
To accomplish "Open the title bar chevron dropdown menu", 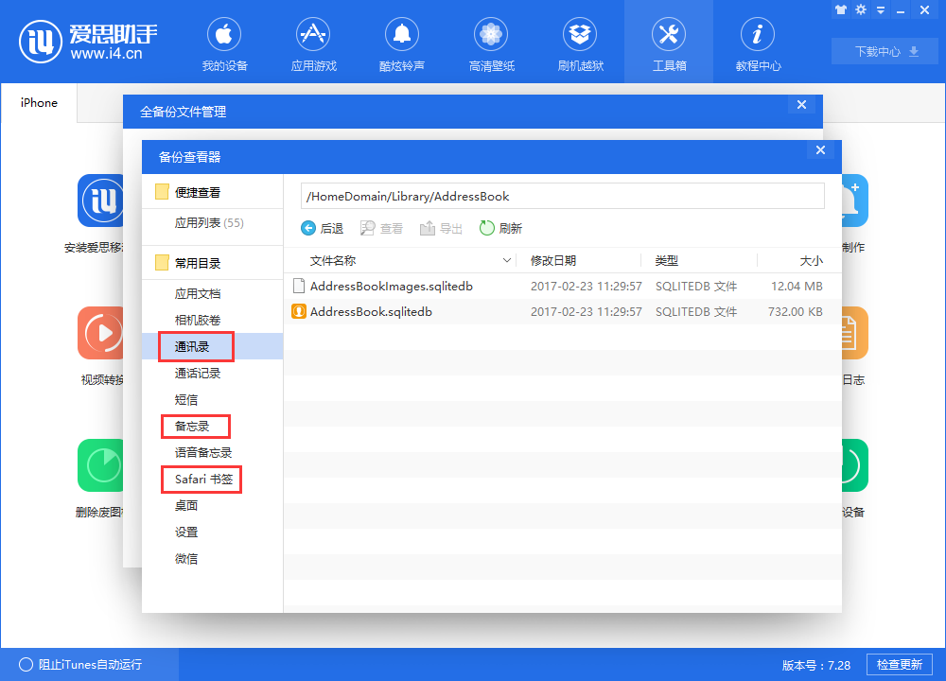I will click(880, 9).
